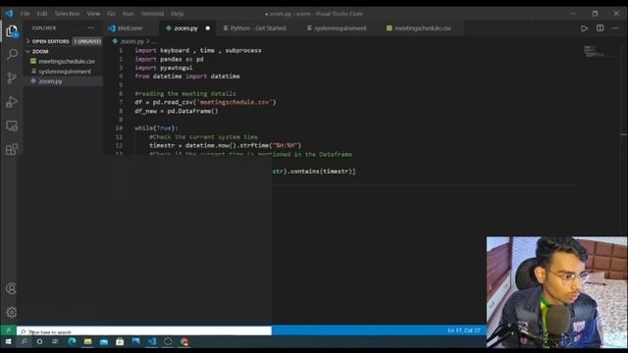Click the 'while(True):' code line

click(x=156, y=128)
